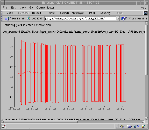Open the Help menu
Viewport: 149px width, 130px height.
point(143,8)
